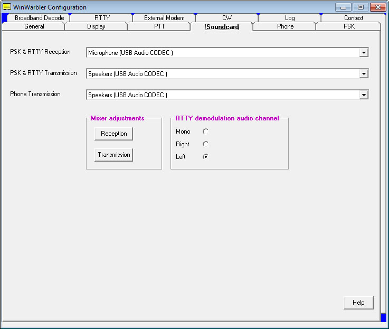The image size is (389, 329).
Task: Open the General tab
Action: click(34, 26)
